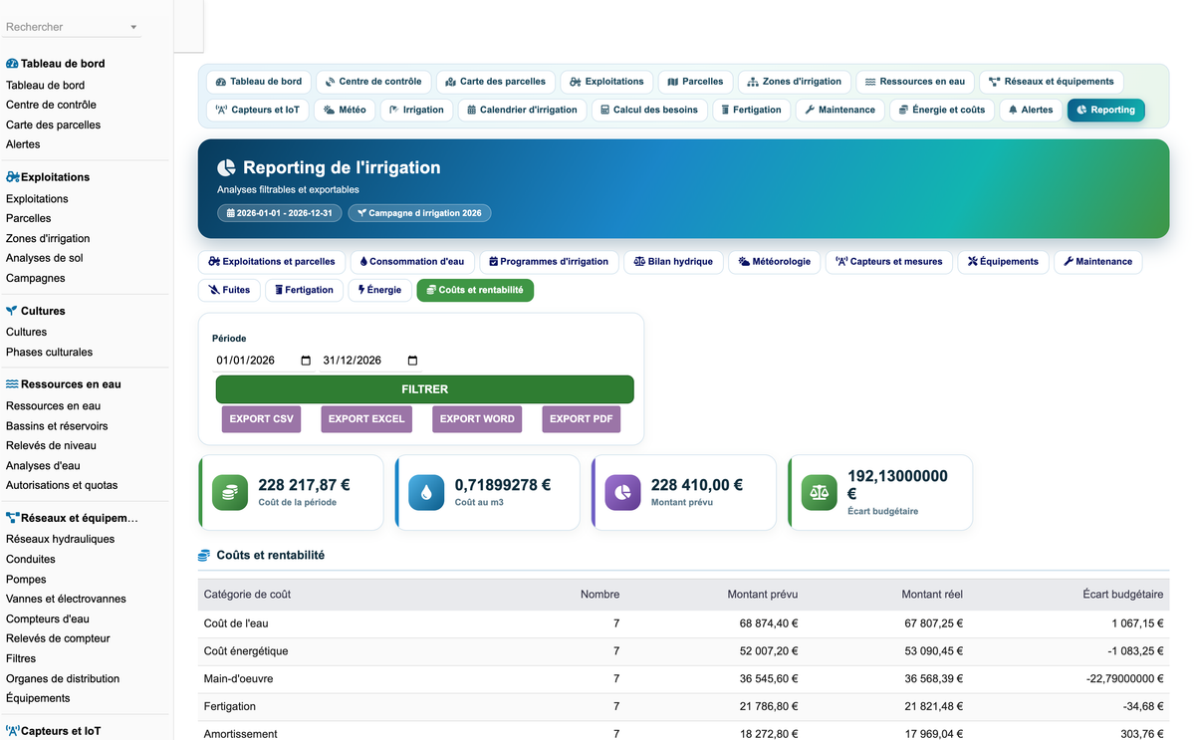The height and width of the screenshot is (740, 1195).
Task: Open Phases culturales in the sidebar
Action: pos(49,352)
